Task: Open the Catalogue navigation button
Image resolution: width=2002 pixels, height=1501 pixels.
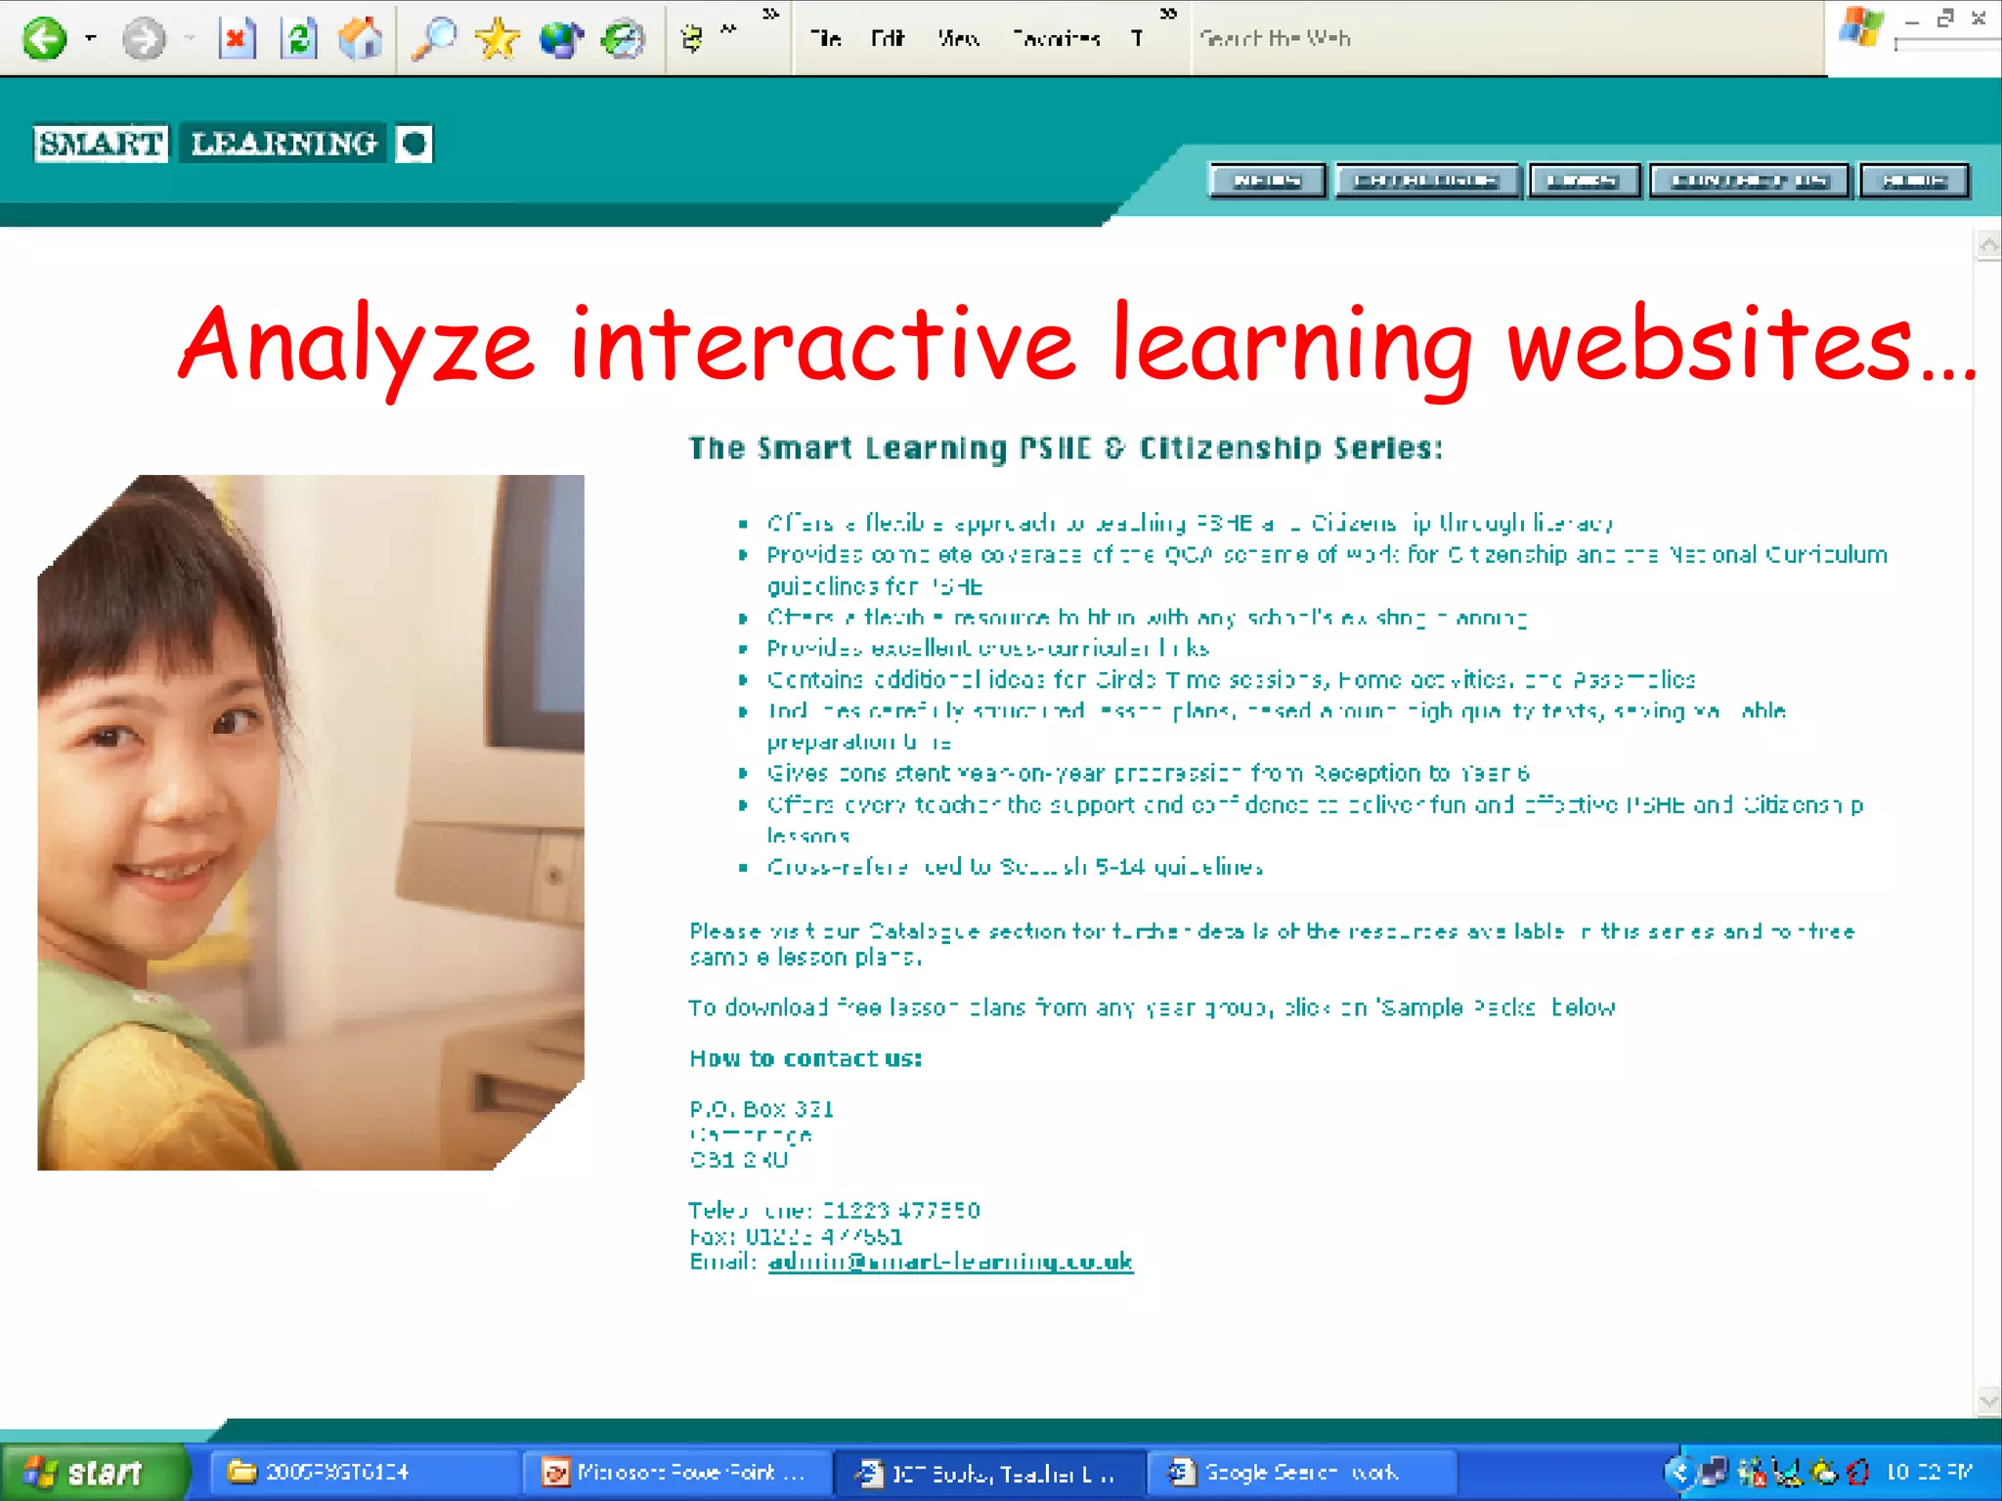Action: (1426, 181)
